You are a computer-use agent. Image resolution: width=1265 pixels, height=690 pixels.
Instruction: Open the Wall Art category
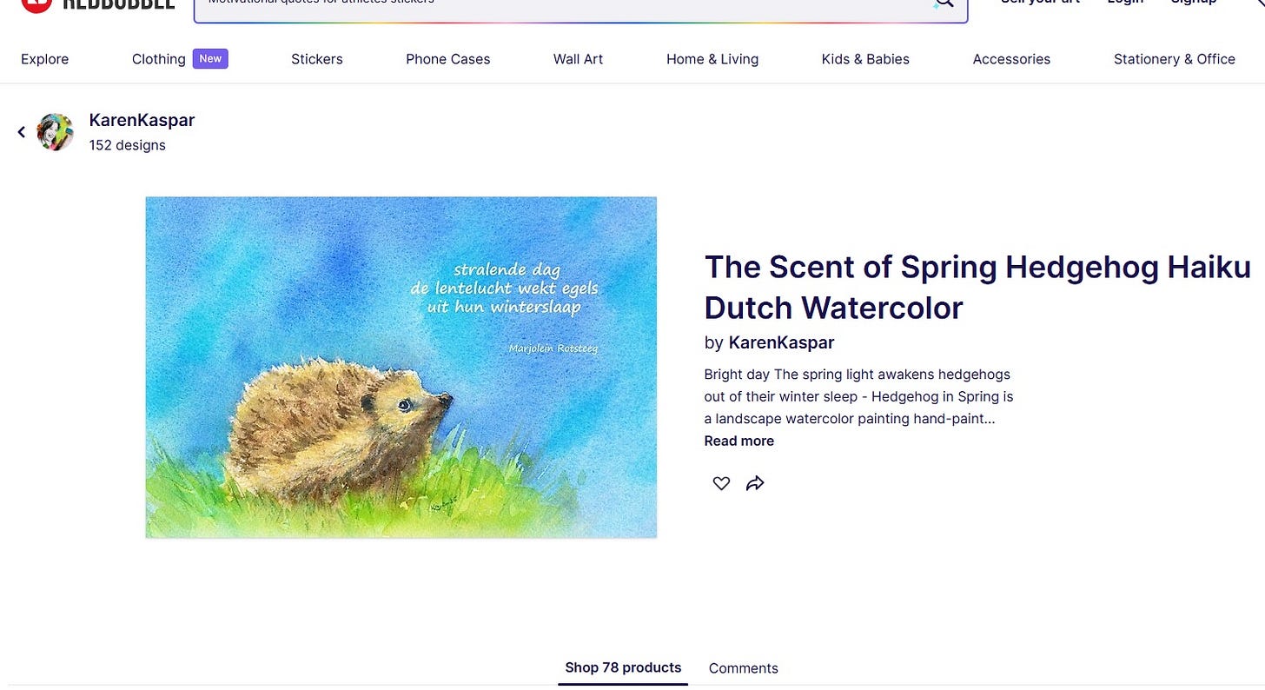(x=579, y=59)
